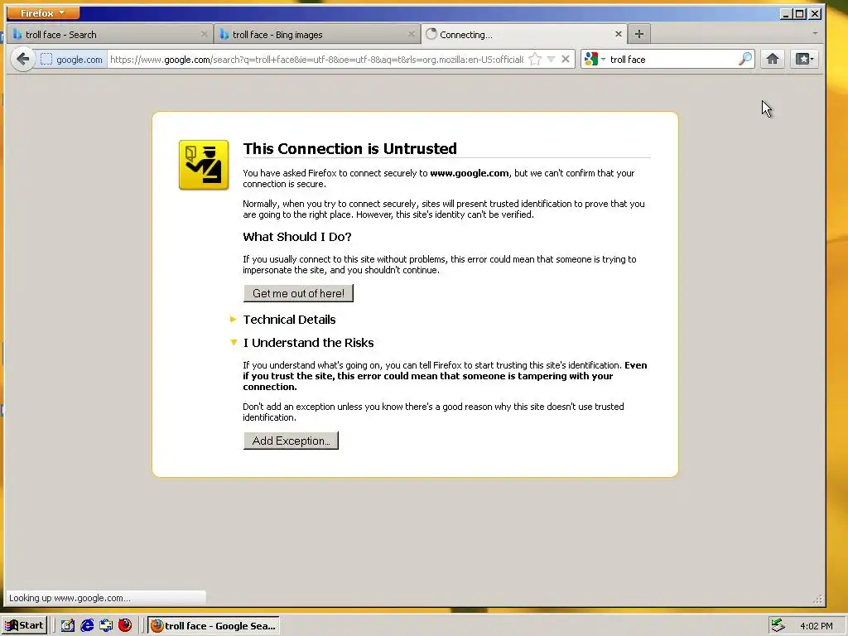Click the magnifying glass search icon
The height and width of the screenshot is (636, 848).
745,59
